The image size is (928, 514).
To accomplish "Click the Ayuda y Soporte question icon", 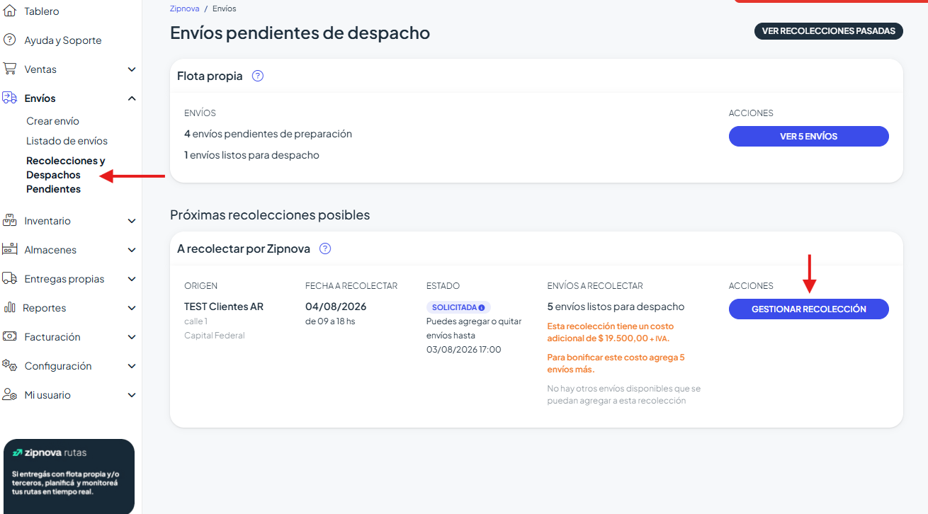I will [9, 40].
